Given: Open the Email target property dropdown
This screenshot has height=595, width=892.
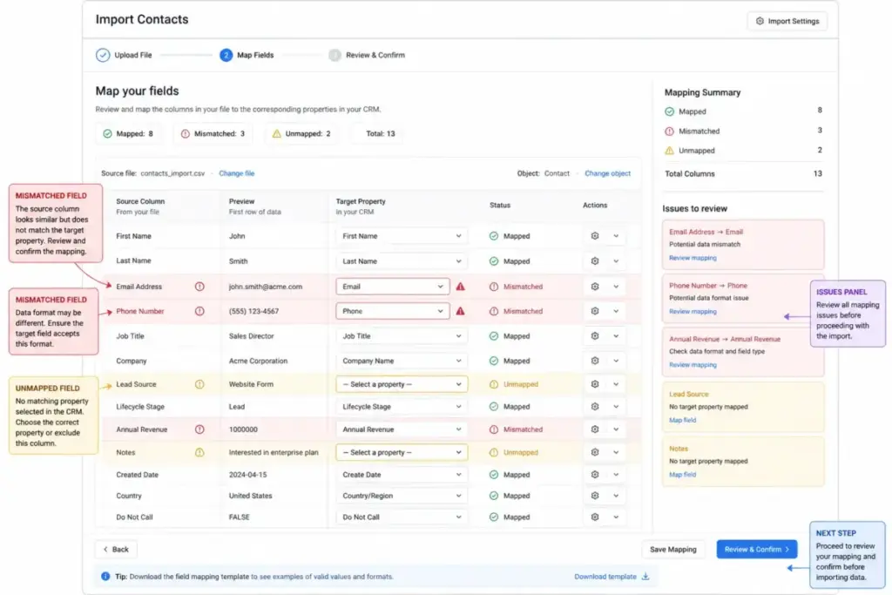Looking at the screenshot, I should pos(393,287).
